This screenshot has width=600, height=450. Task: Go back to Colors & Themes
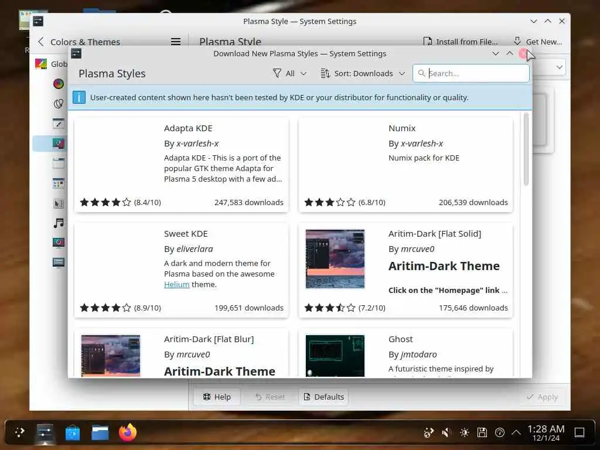click(79, 42)
